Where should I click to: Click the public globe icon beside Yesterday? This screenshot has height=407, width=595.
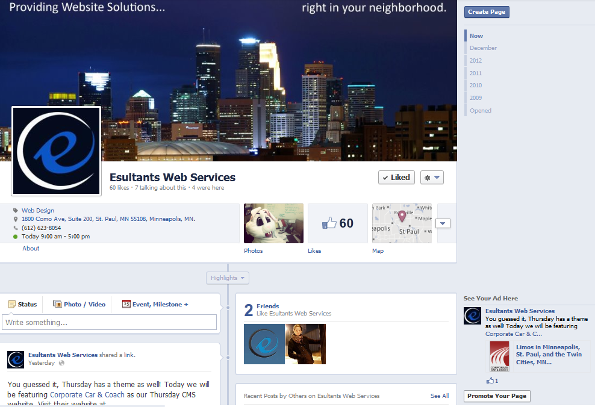point(61,363)
